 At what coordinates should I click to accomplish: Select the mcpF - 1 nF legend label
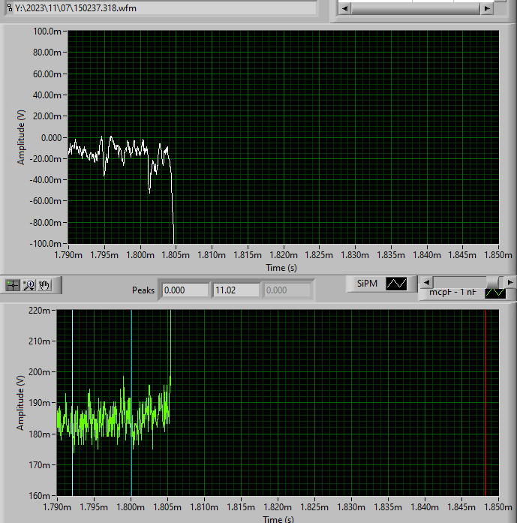[452, 293]
